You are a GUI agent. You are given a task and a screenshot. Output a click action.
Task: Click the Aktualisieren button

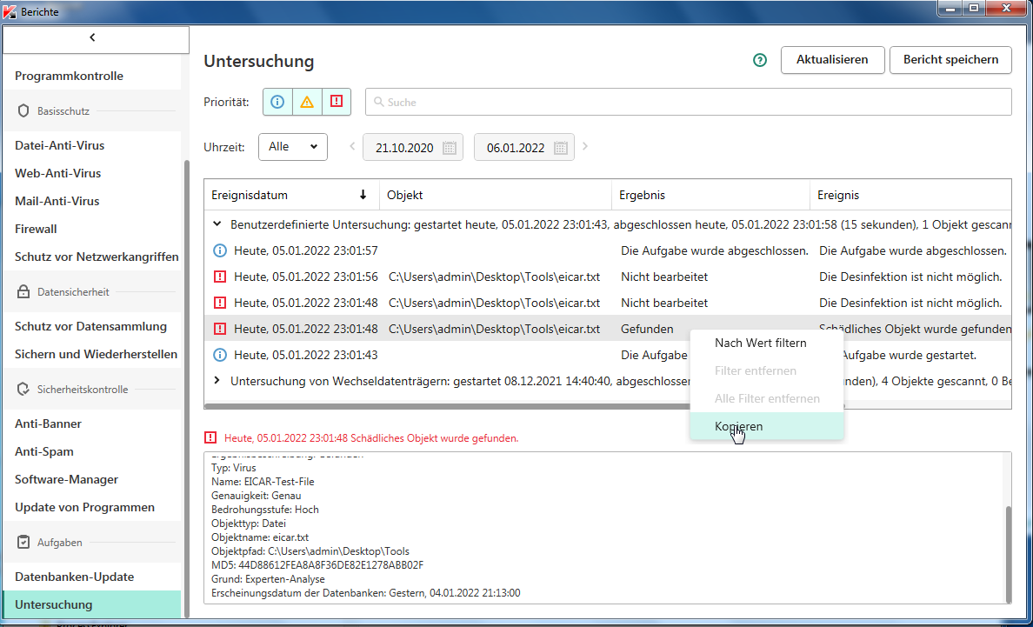click(832, 60)
